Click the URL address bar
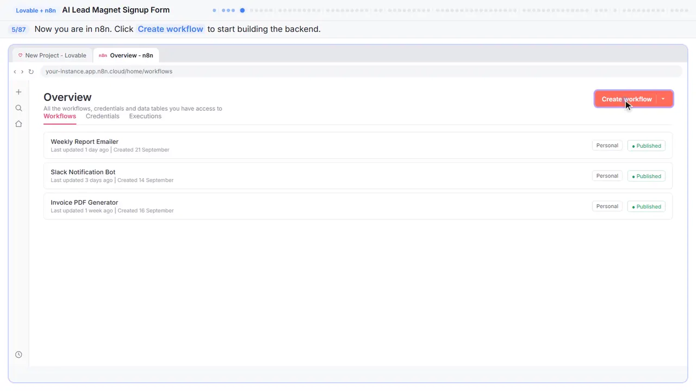 pyautogui.click(x=361, y=72)
